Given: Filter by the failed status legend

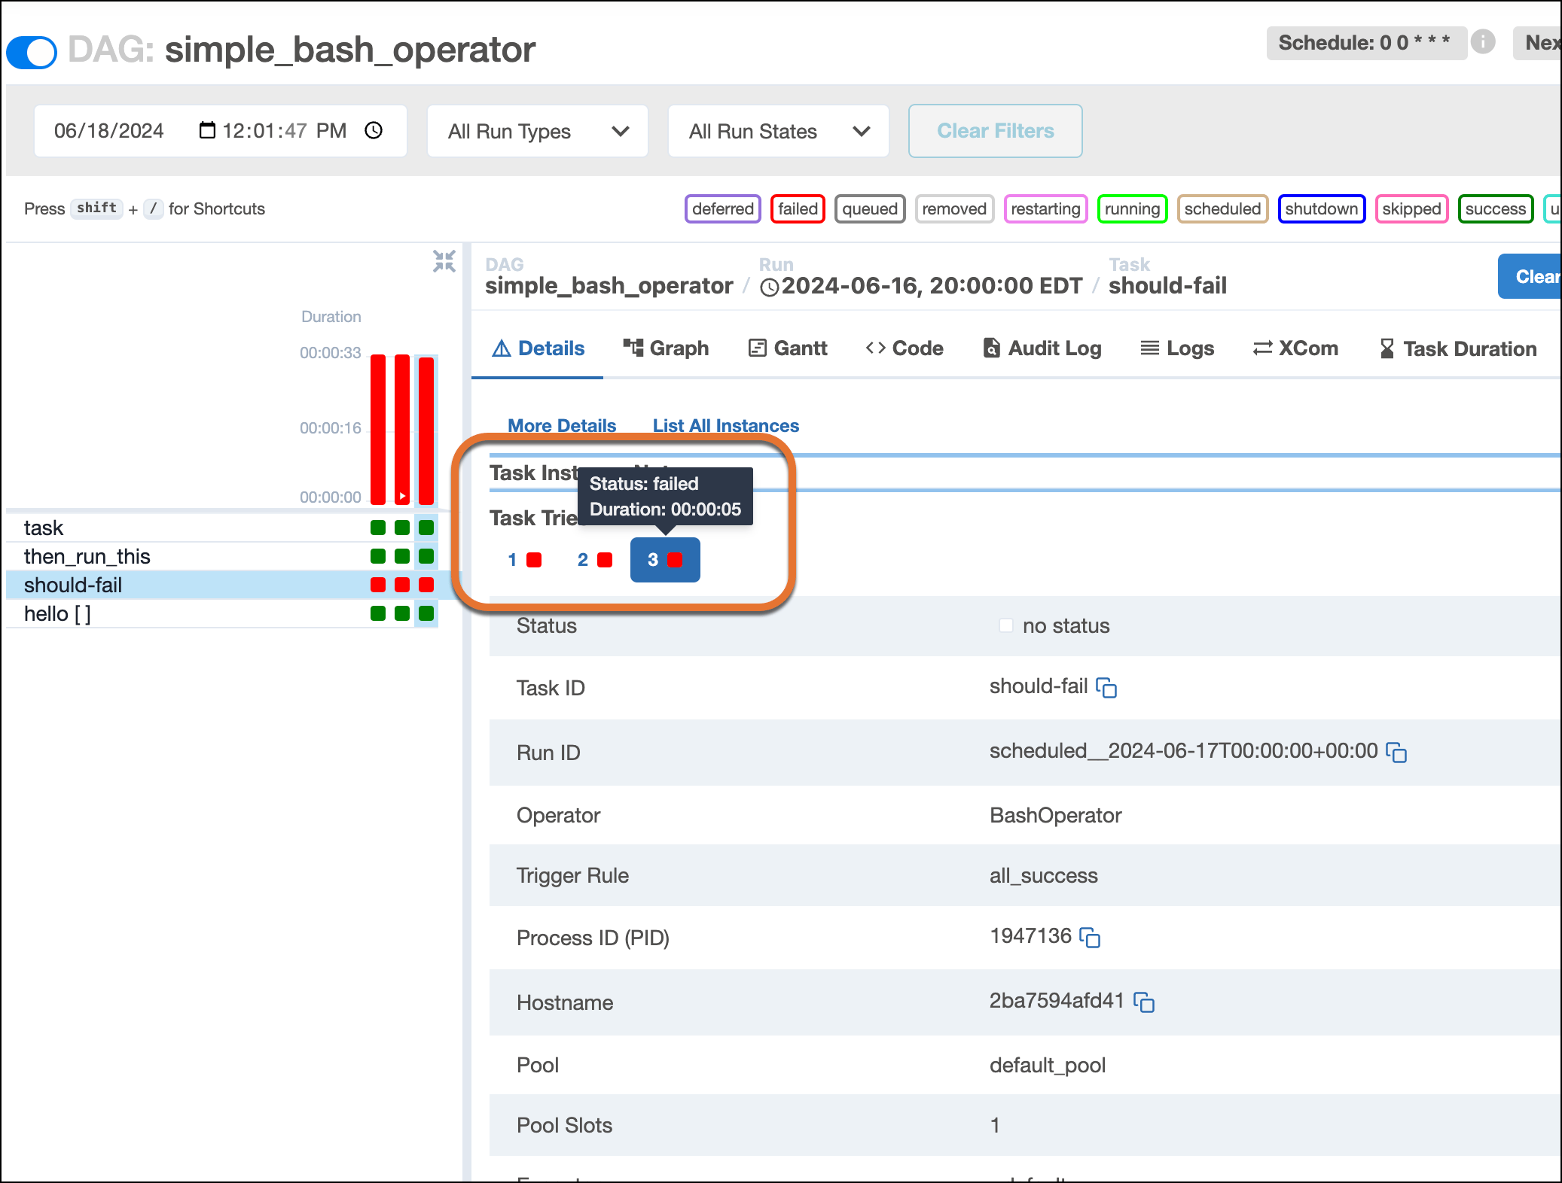Looking at the screenshot, I should coord(798,208).
